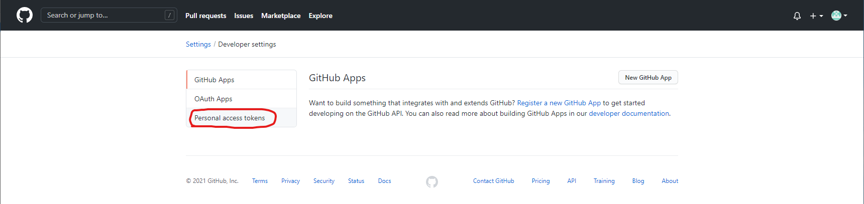Click the New GitHub App button
This screenshot has width=864, height=204.
click(648, 77)
